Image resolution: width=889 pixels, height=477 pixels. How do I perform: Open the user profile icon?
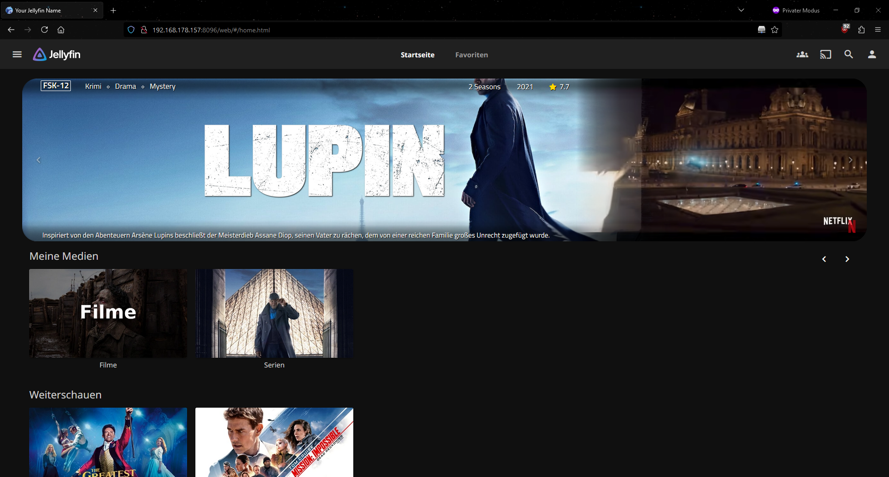(871, 55)
